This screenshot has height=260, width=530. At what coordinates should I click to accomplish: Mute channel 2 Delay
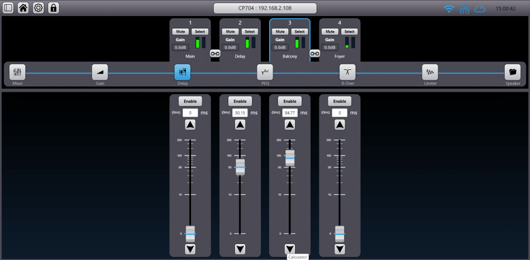click(230, 32)
